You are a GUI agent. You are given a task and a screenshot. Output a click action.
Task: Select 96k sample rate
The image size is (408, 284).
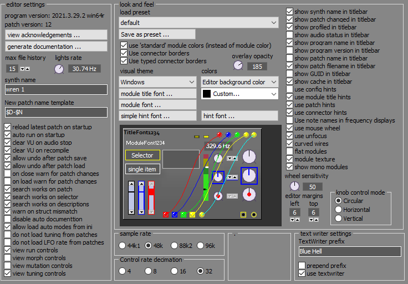coord(202,245)
